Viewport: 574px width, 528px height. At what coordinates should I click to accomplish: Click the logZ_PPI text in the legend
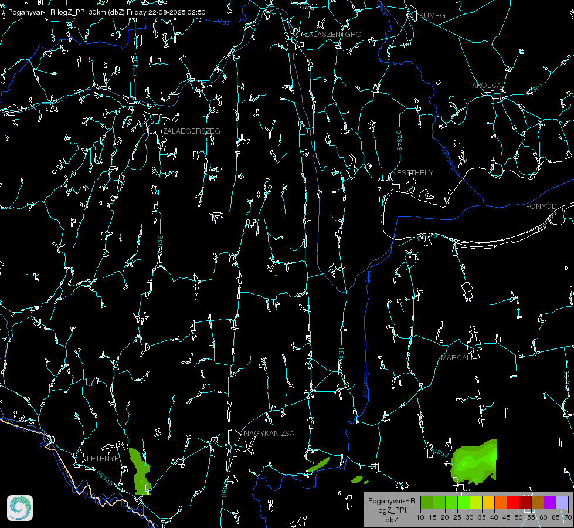coord(391,510)
